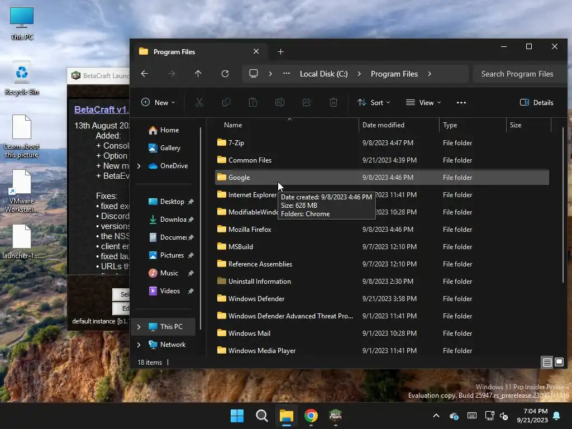
Task: Refresh the Program Files view
Action: click(225, 74)
